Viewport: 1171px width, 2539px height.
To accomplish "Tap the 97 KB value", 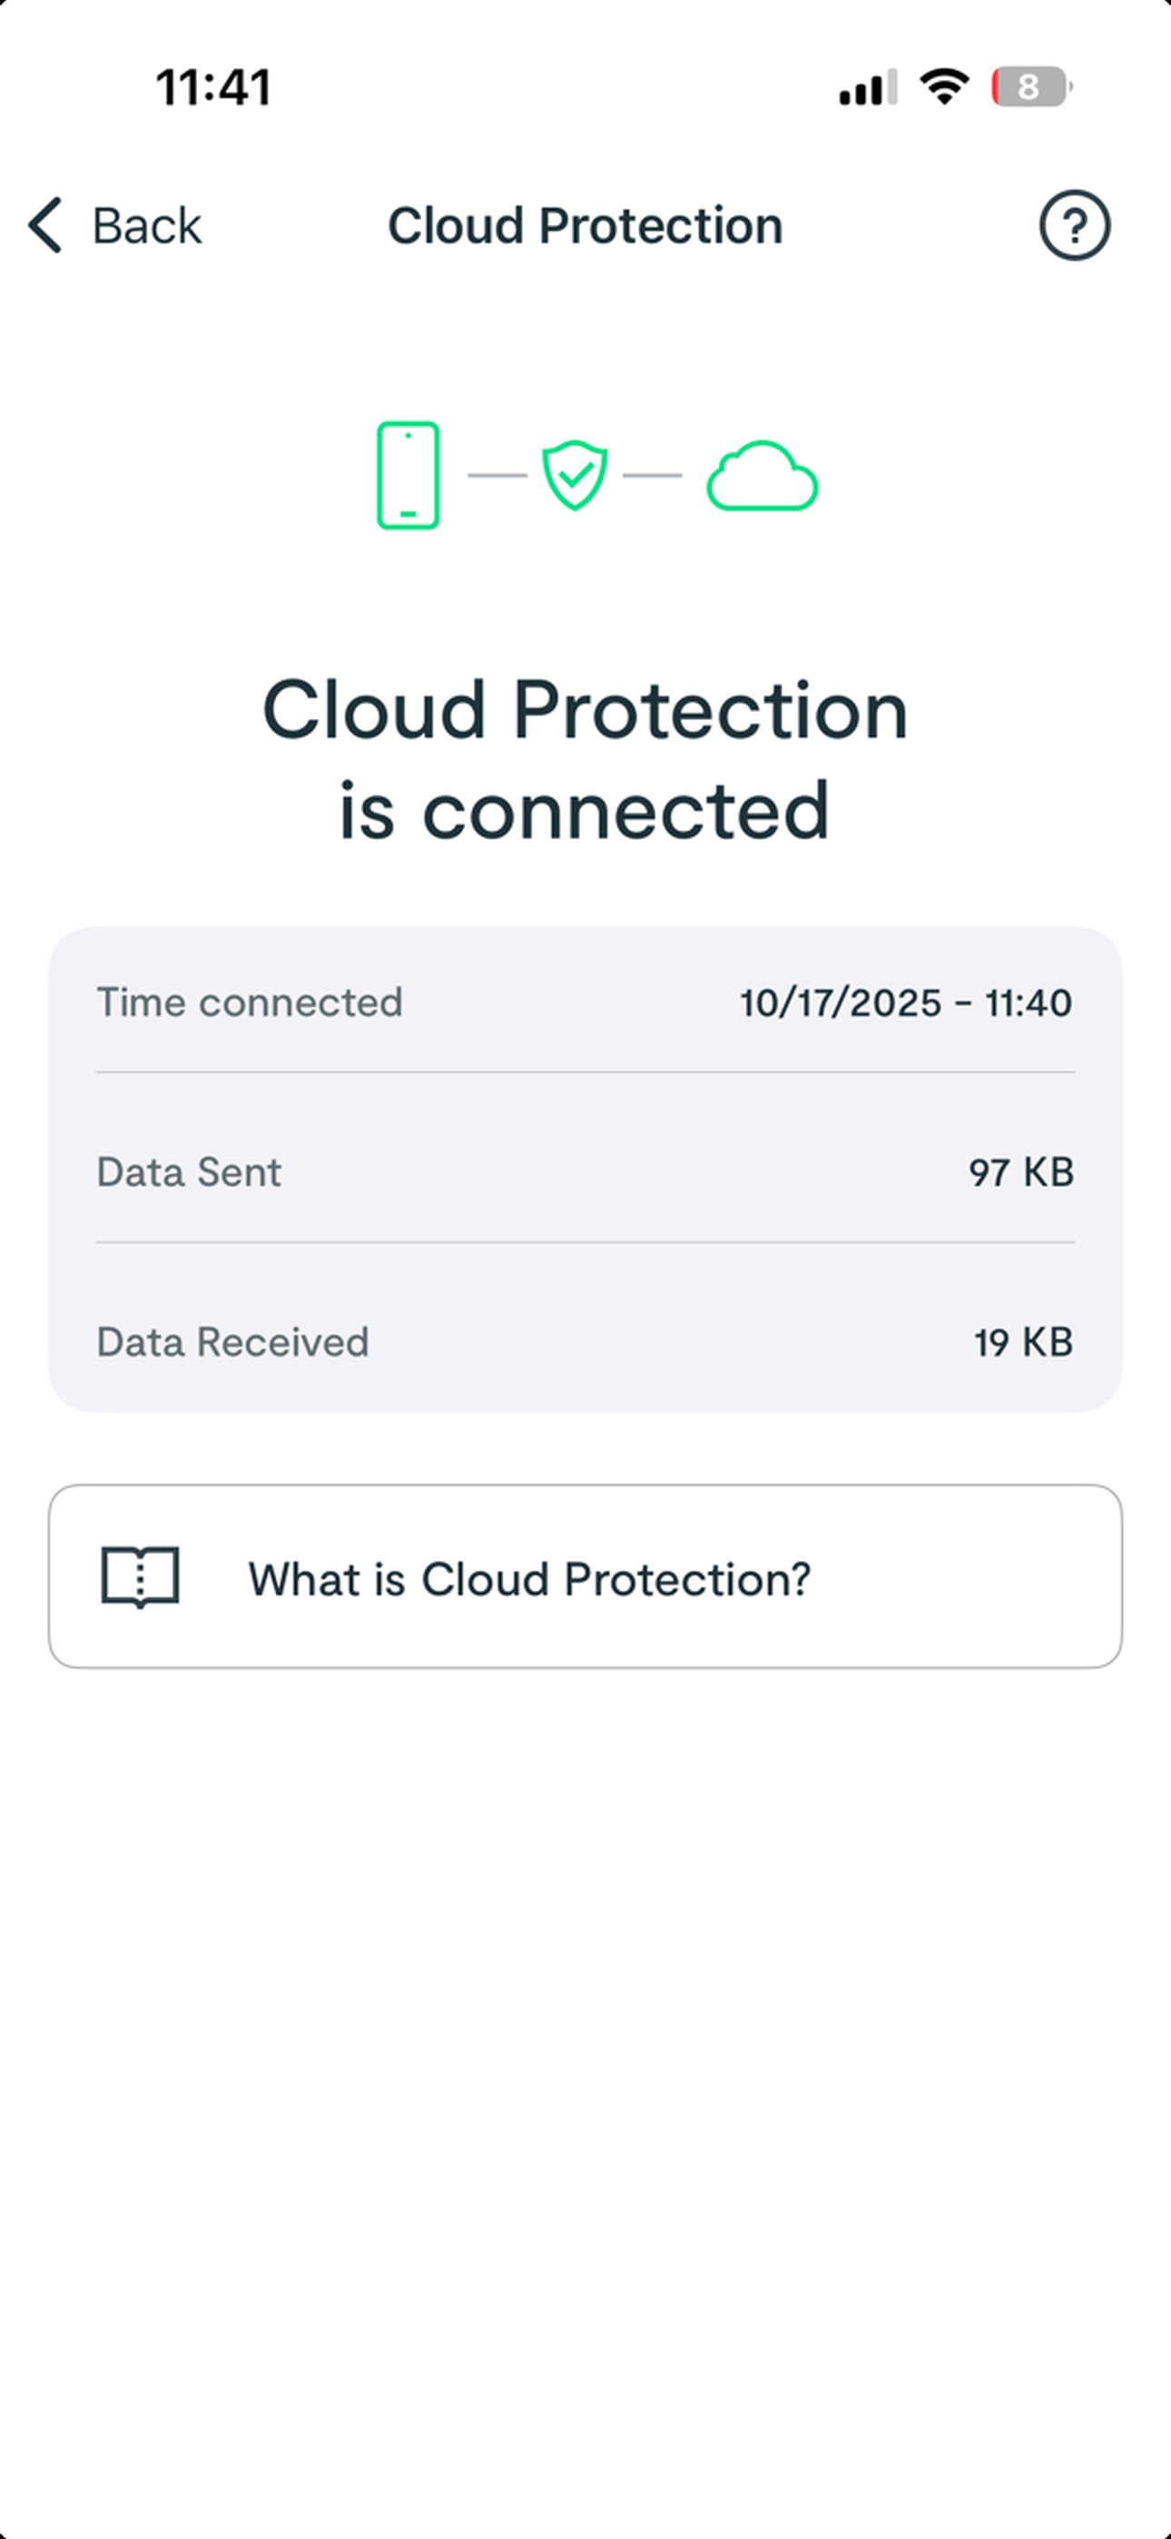I will pyautogui.click(x=1021, y=1172).
